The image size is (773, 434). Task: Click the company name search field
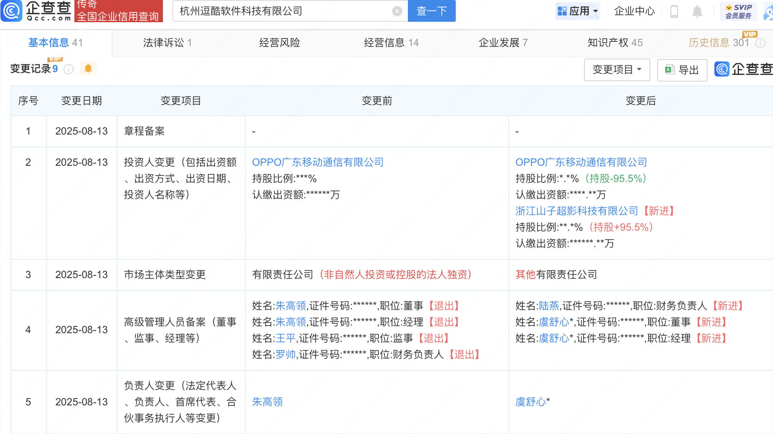click(x=282, y=11)
